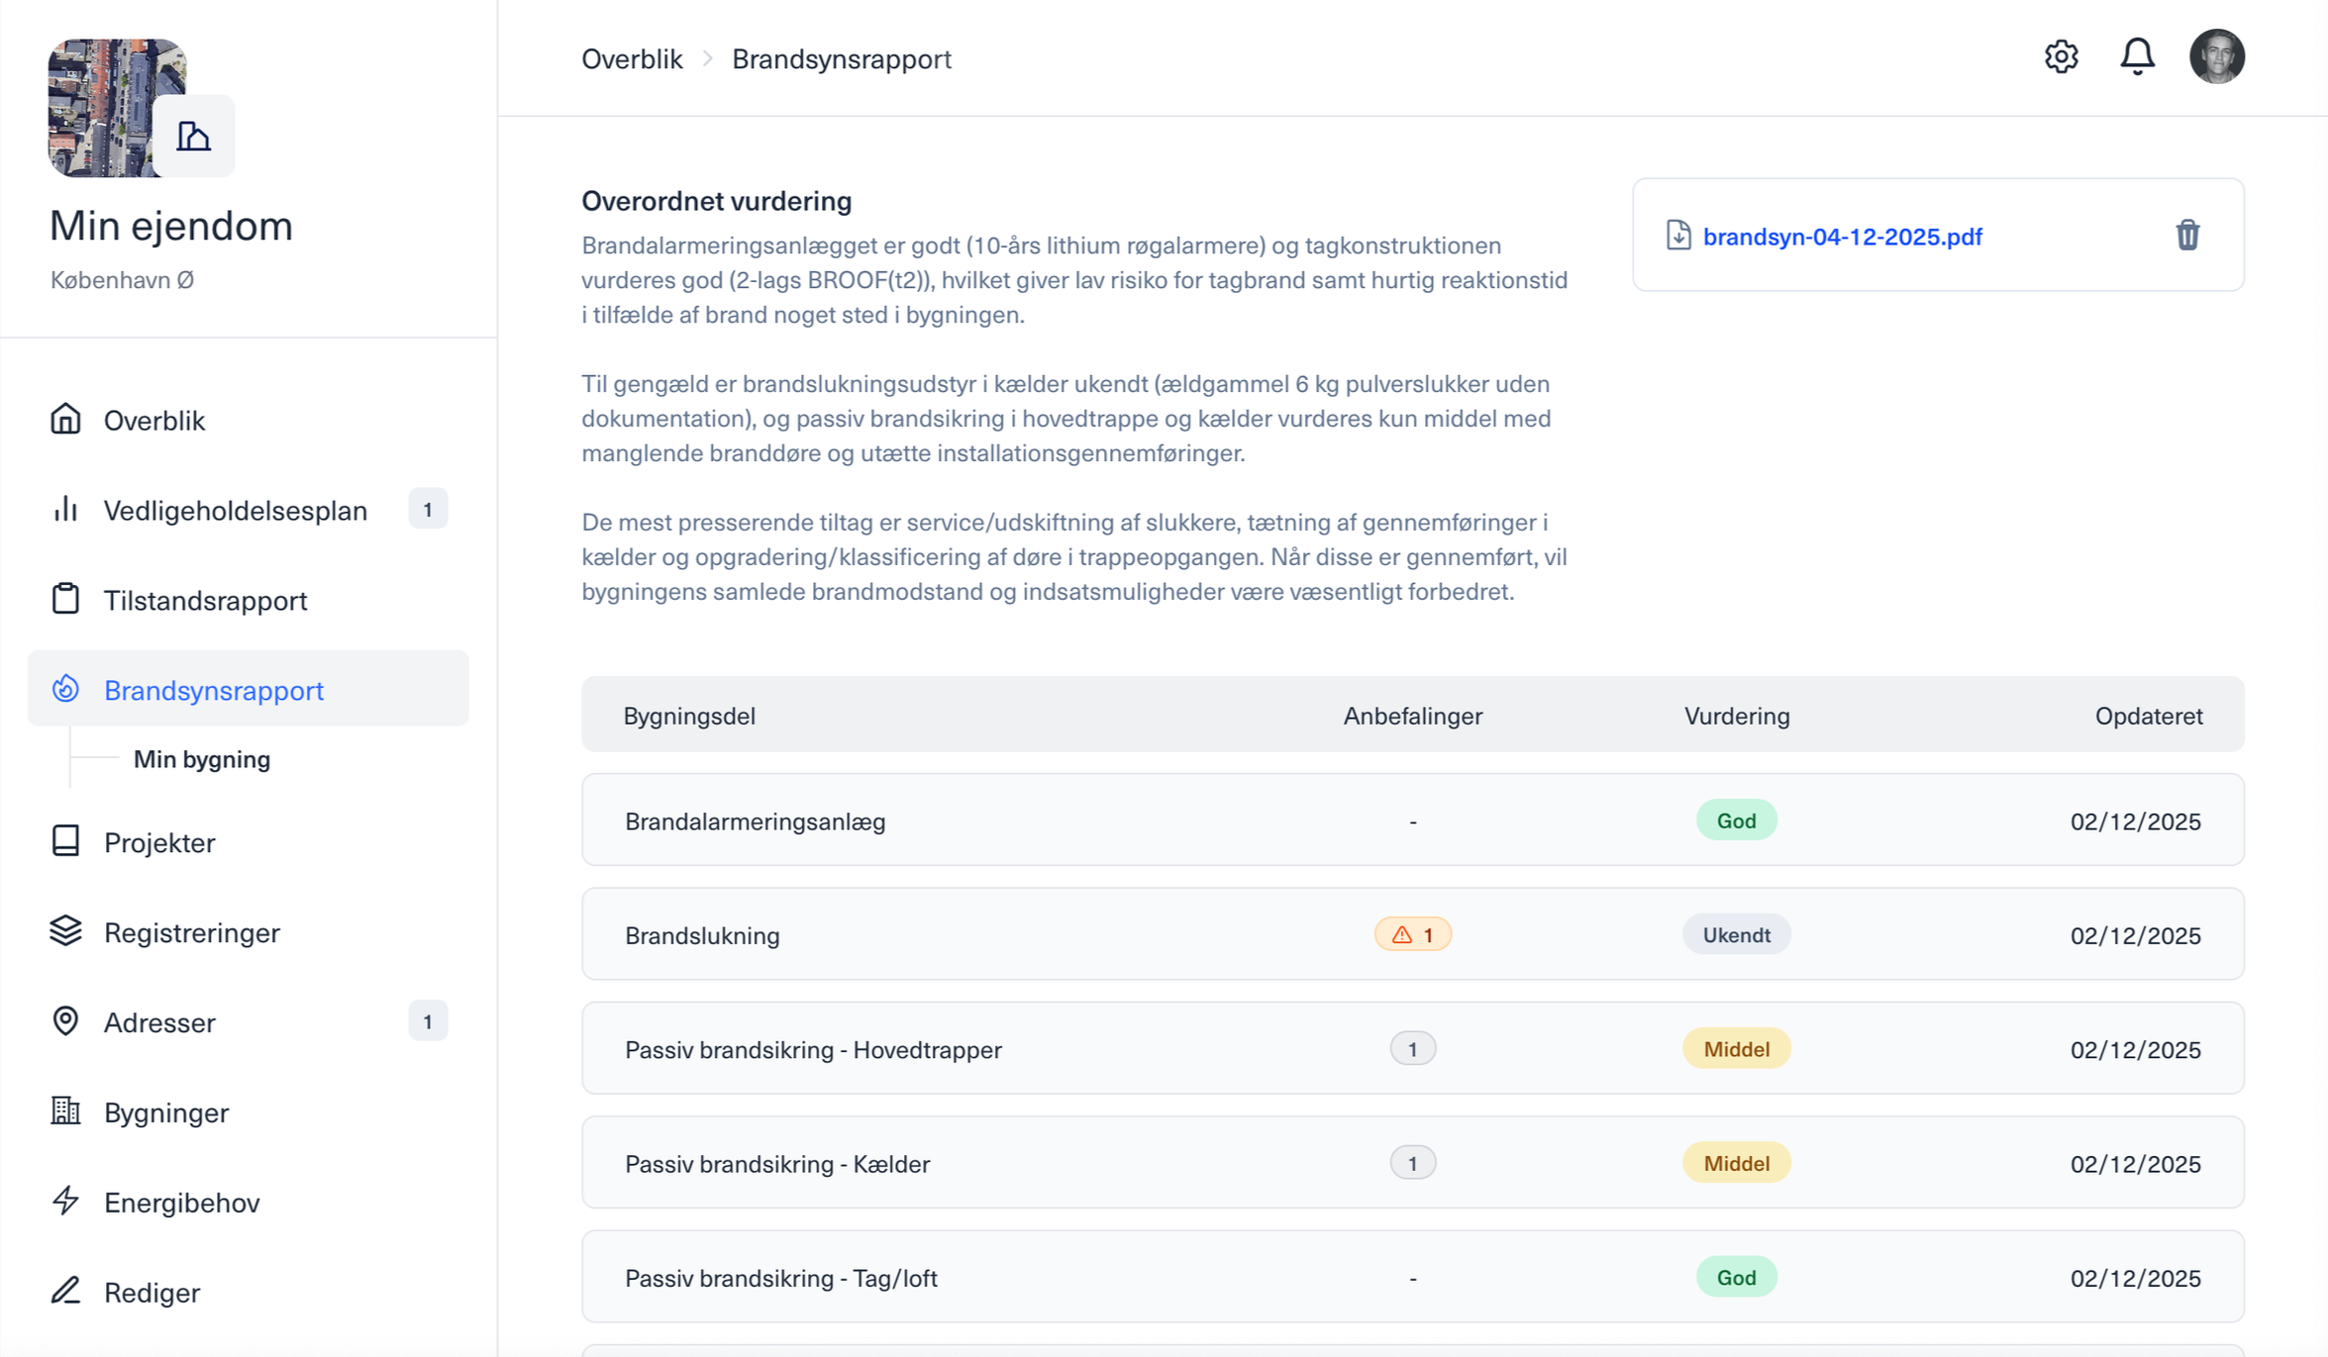Click the lightning icon for Energibehov

pyautogui.click(x=65, y=1201)
